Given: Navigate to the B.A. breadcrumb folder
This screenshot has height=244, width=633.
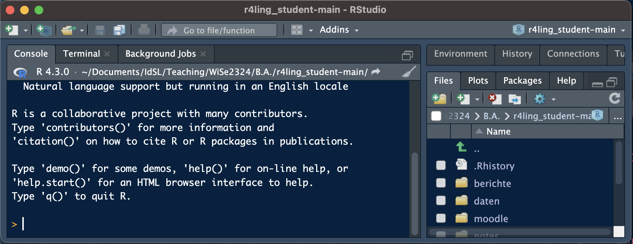Looking at the screenshot, I should click(x=491, y=116).
